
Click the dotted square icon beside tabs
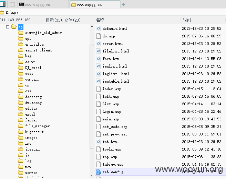coord(12,4)
